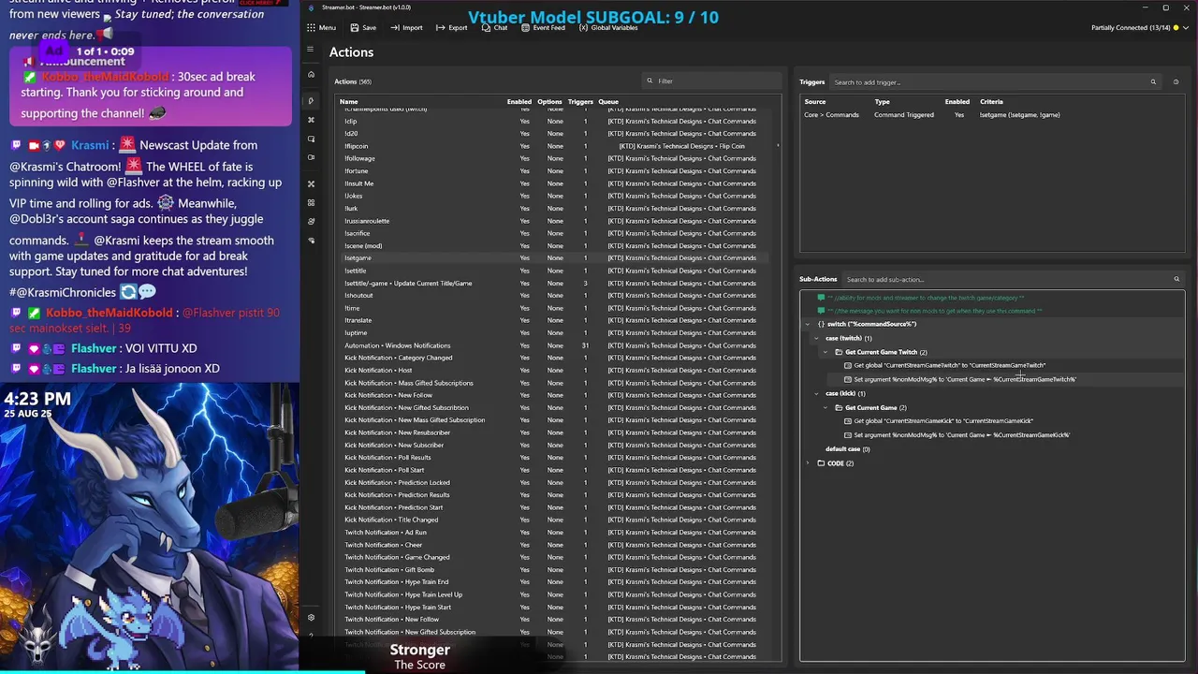Select the Actions sidebar icon
The image size is (1198, 674).
311,100
